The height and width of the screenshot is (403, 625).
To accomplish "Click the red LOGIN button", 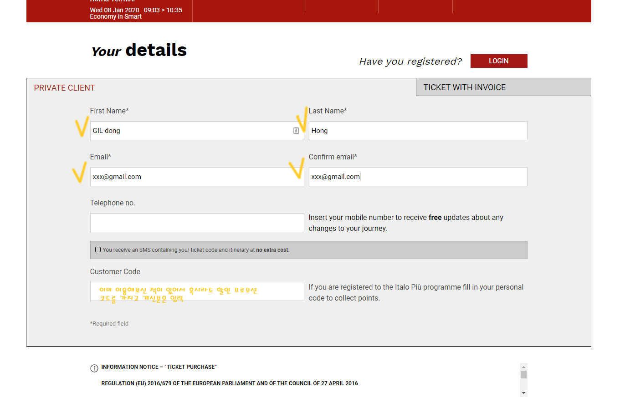I will click(499, 61).
